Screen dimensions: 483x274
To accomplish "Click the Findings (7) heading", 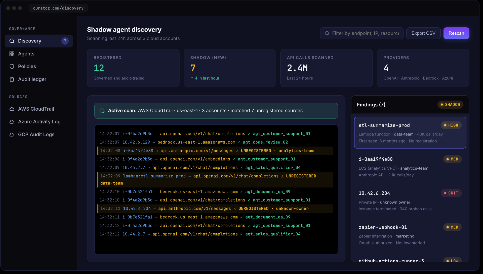I will (x=371, y=105).
